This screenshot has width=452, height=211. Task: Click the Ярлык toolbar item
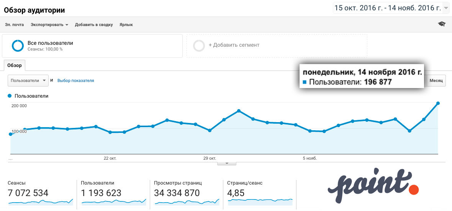(x=126, y=25)
